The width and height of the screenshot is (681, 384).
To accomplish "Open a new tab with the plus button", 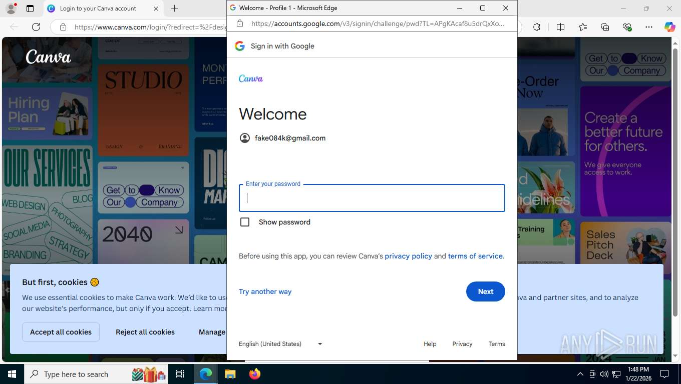I will (174, 8).
